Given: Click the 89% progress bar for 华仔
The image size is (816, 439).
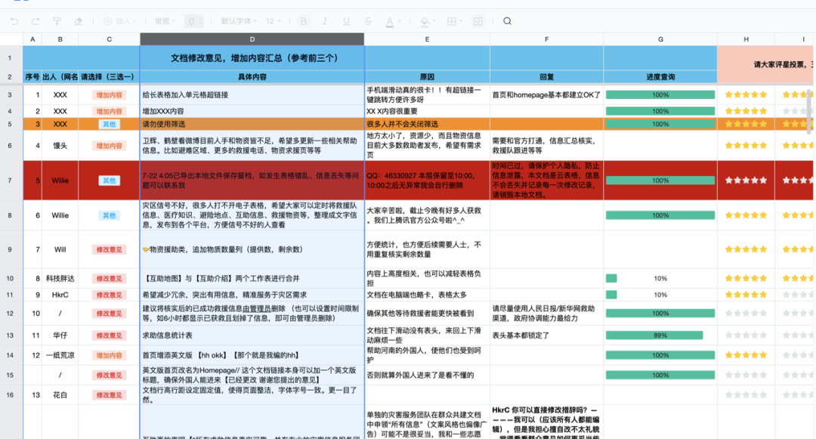Looking at the screenshot, I should [654, 335].
